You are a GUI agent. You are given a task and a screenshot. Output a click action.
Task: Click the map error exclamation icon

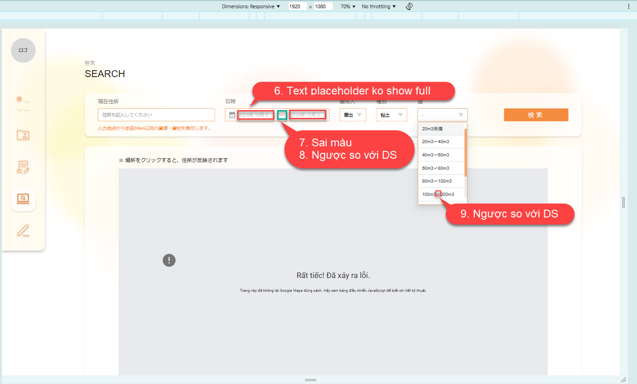pyautogui.click(x=169, y=261)
